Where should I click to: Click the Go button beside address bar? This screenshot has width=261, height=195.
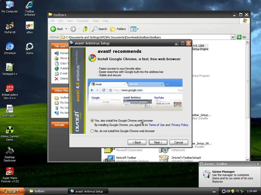click(x=241, y=37)
